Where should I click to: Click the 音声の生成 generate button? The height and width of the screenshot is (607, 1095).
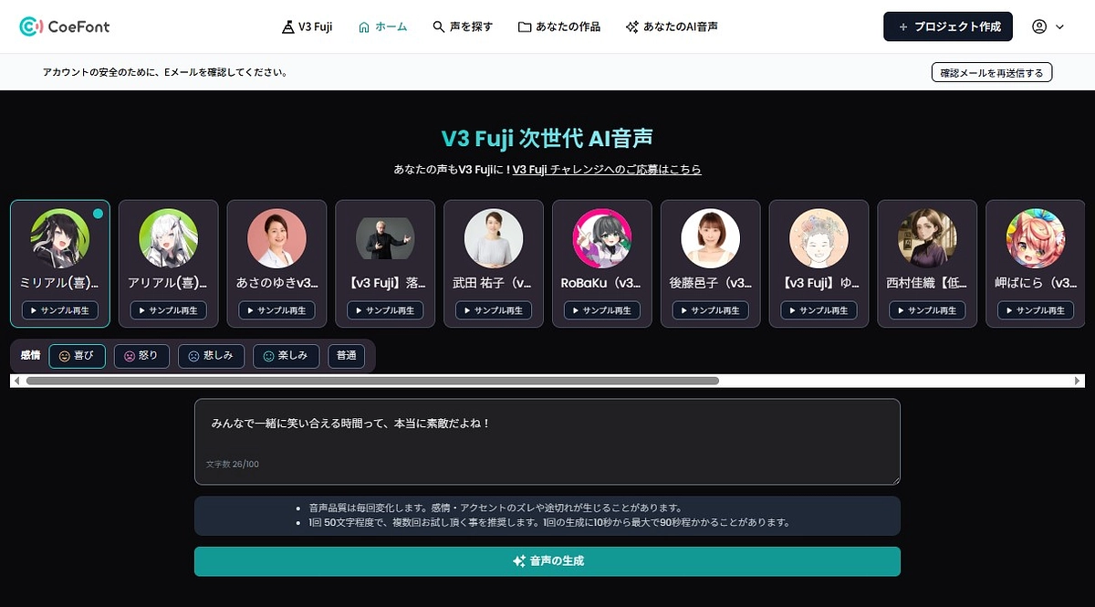point(547,561)
